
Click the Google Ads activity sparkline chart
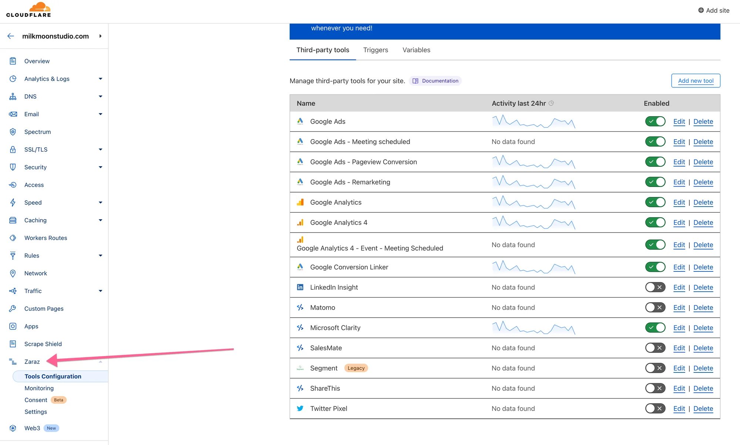534,121
